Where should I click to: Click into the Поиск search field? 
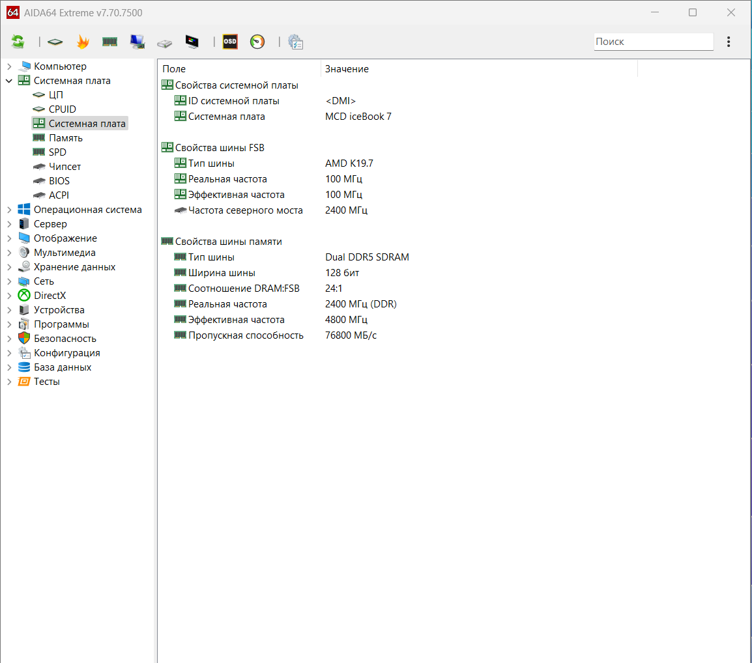(x=653, y=42)
